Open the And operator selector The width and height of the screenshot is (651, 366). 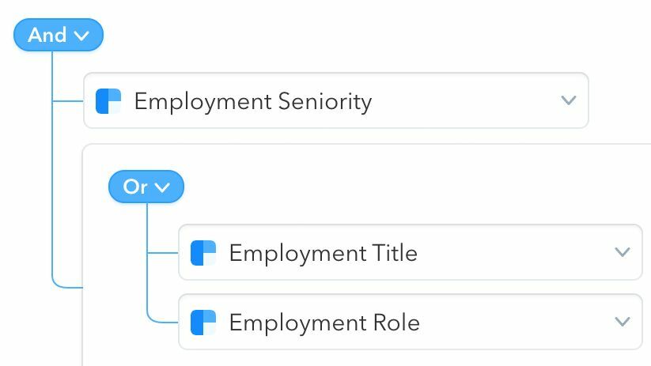coord(59,35)
